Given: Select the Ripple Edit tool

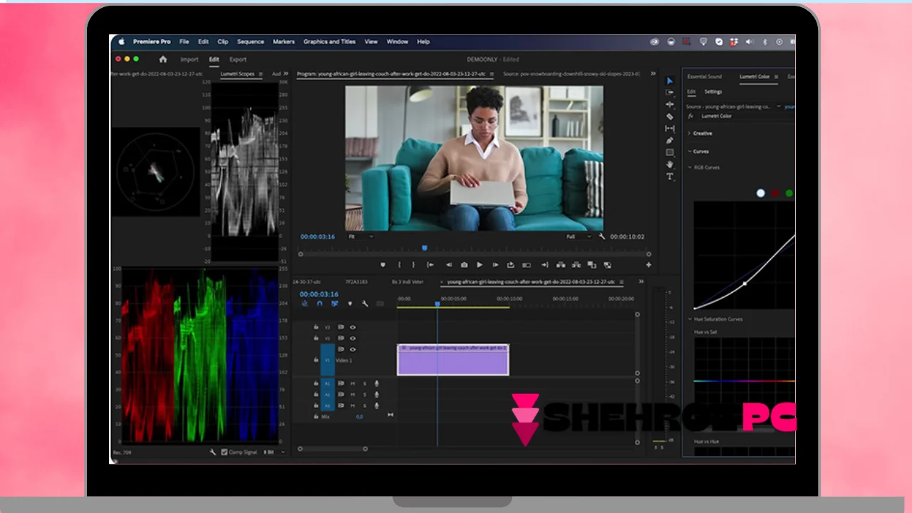Looking at the screenshot, I should [670, 105].
